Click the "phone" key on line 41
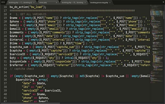This screenshot has width=165, height=104. point(27,98)
